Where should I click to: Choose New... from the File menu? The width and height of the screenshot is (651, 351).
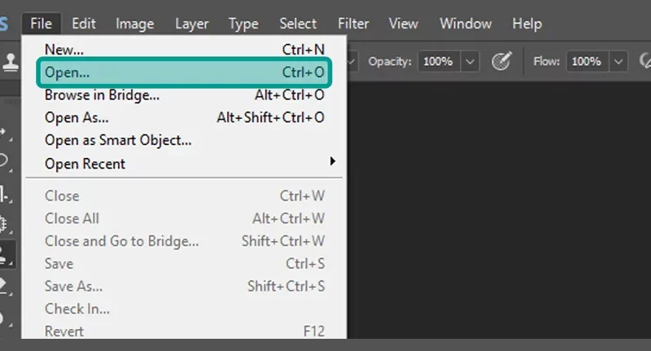point(185,50)
